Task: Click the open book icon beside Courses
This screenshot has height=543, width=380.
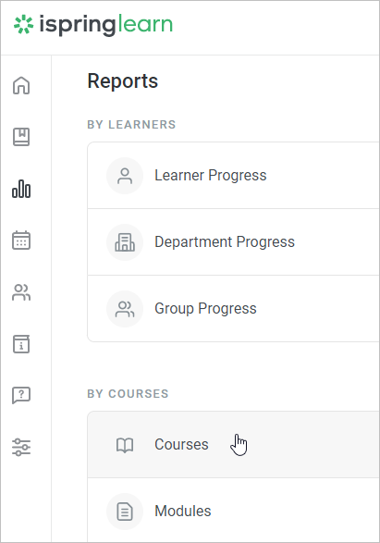Action: (125, 445)
